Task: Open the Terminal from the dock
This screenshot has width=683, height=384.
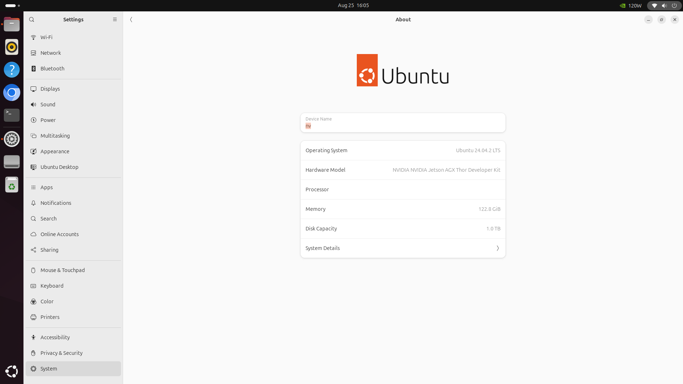Action: (x=12, y=115)
